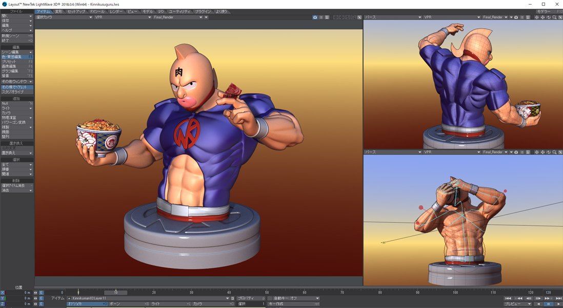Step to the previous keyframe

[518, 298]
